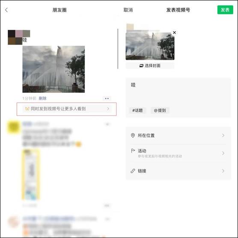Image resolution: width=238 pixels, height=238 pixels.
Task: Click the green 发表 publish button
Action: click(225, 10)
